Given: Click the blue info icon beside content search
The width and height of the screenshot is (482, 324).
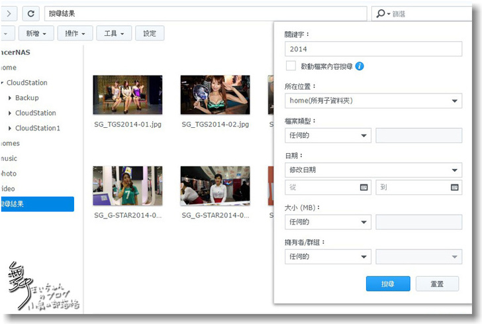Looking at the screenshot, I should [360, 66].
